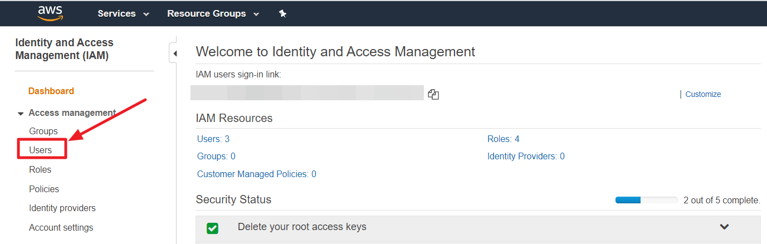Screen dimensions: 767x244
Task: Collapse the Access management section
Action: click(21, 113)
